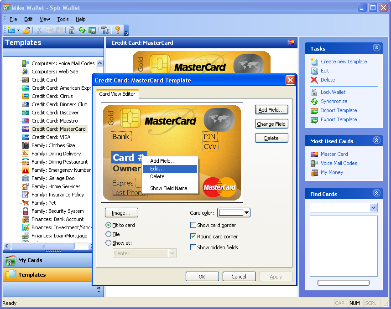This screenshot has height=309, width=391.
Task: Click the Family: Garage Door icon
Action: (x=26, y=178)
